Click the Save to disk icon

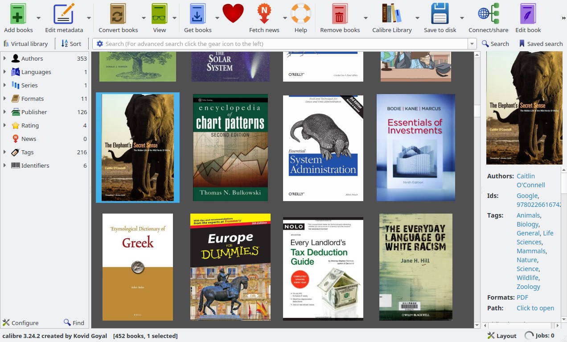point(440,14)
